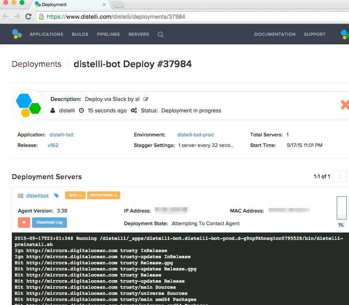Click the Download Log button
Screen dimensions: 349x305
click(49, 222)
